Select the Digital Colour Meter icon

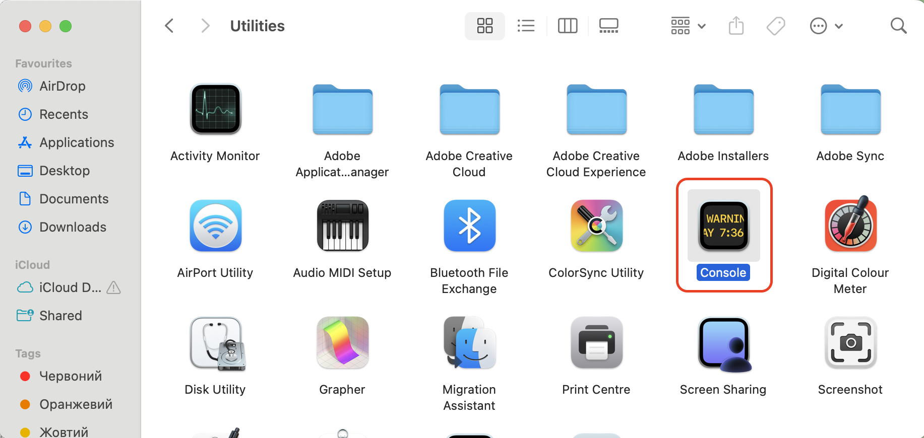850,226
